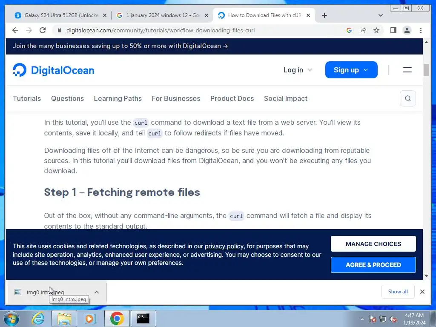436x327 pixels.
Task: Share this page using the share icon
Action: tap(363, 30)
